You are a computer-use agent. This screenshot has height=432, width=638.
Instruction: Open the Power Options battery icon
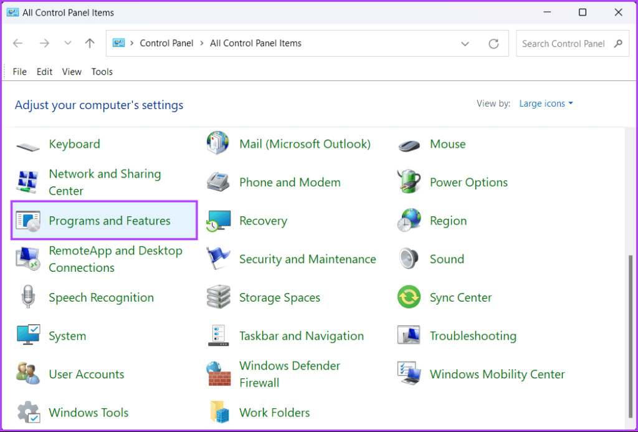409,182
